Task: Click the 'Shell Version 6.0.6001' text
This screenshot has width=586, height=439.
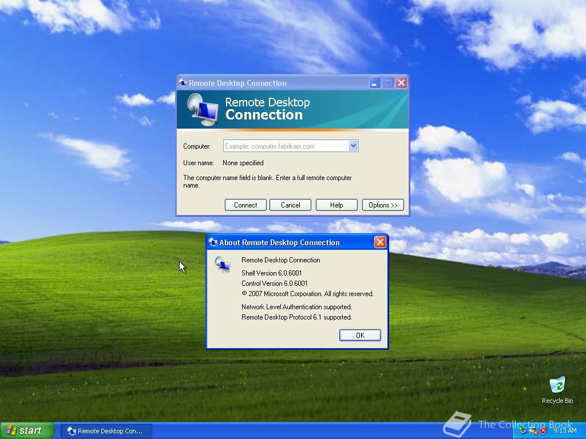Action: [272, 273]
